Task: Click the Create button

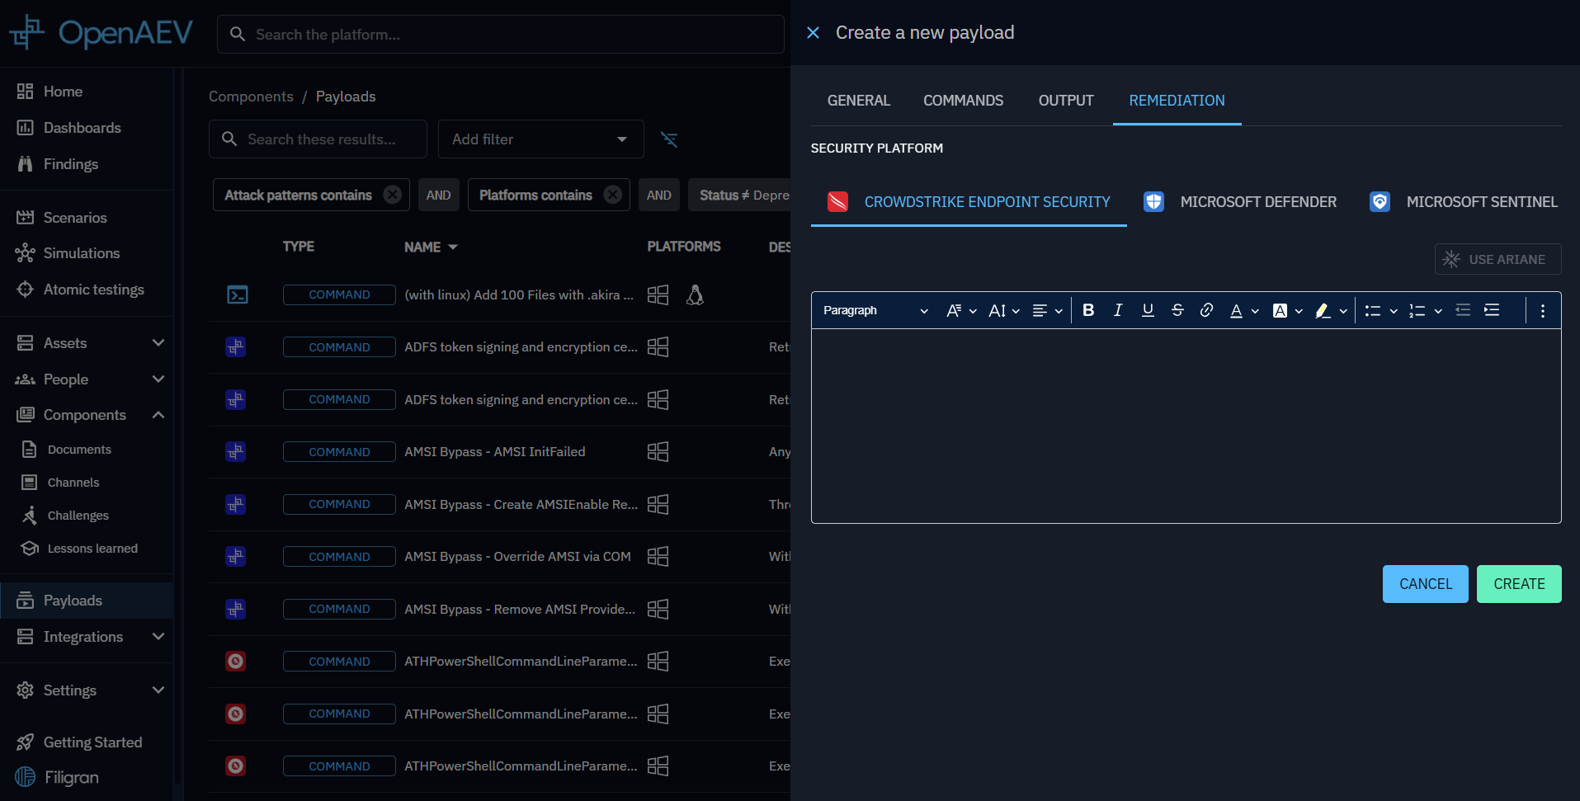Action: click(x=1518, y=584)
